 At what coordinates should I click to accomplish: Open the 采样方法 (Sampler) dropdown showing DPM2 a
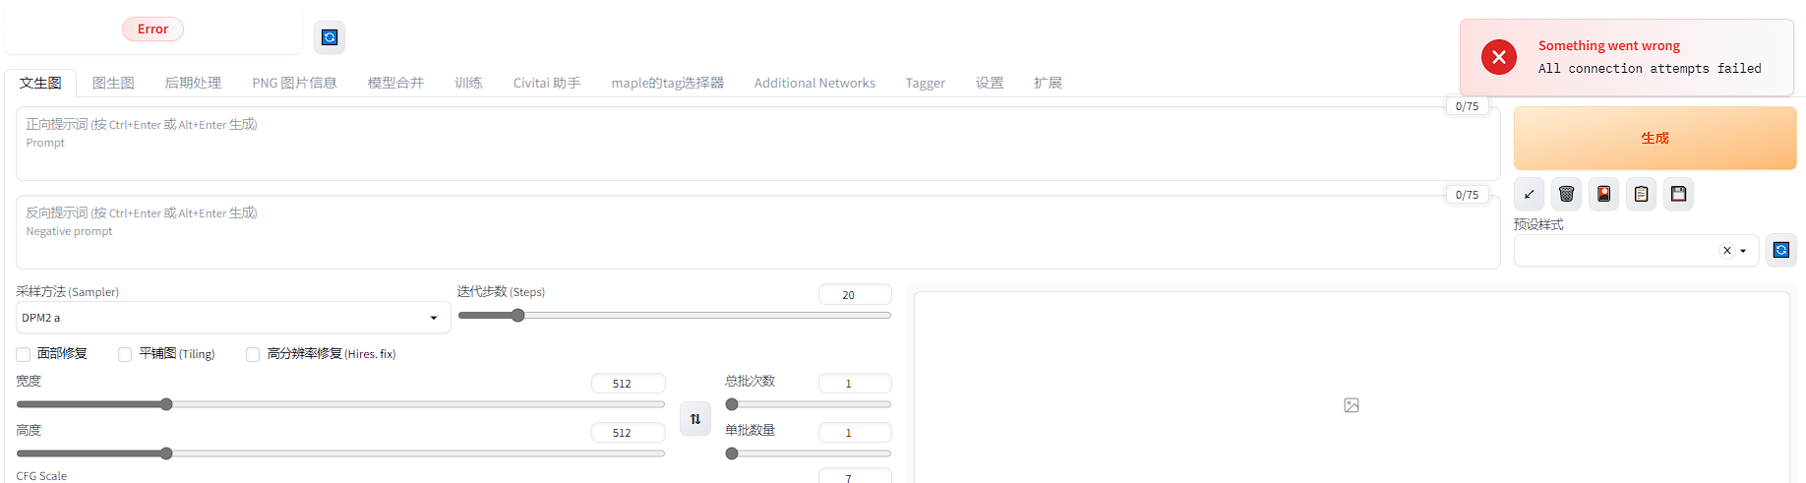[232, 318]
